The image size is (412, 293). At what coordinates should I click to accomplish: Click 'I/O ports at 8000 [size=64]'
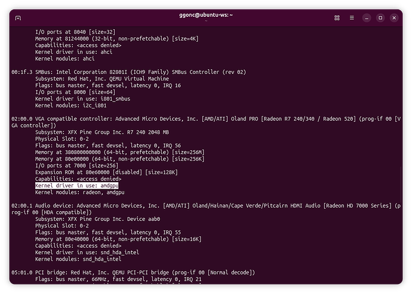(75, 92)
